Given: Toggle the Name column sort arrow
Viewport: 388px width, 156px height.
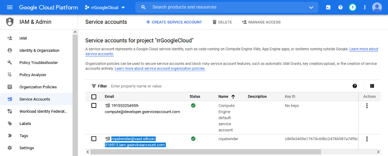Looking at the screenshot, I should point(233,97).
